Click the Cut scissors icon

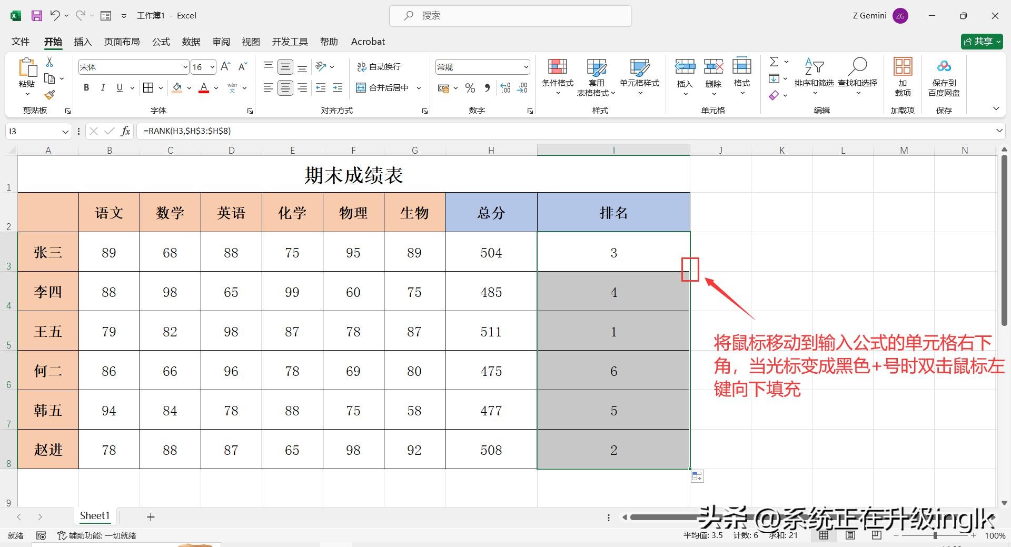(x=49, y=62)
